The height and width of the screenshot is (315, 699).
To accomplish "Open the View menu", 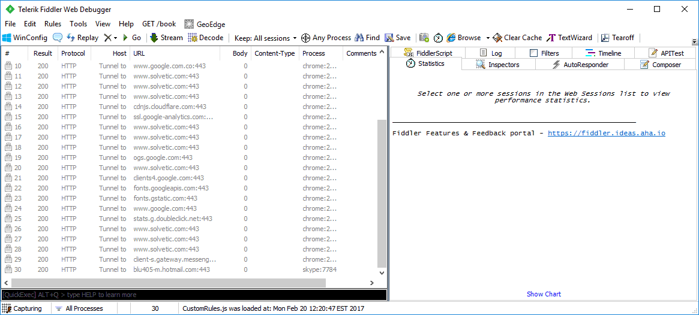I will point(103,24).
